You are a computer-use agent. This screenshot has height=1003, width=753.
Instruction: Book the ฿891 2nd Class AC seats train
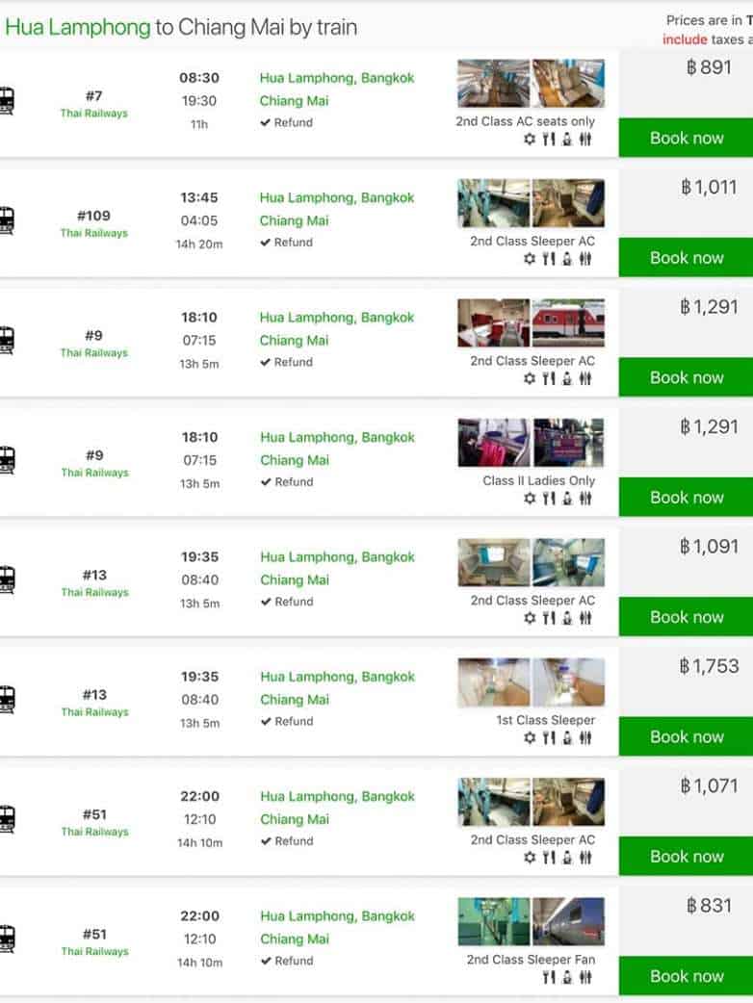(686, 138)
